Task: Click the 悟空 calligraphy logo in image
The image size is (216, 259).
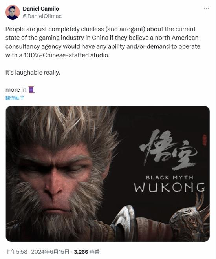Action: 168,149
